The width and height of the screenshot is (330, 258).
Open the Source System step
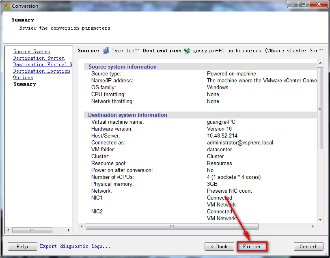tap(32, 52)
